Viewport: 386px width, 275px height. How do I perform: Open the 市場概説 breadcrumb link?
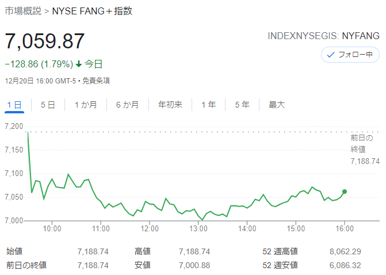click(23, 12)
